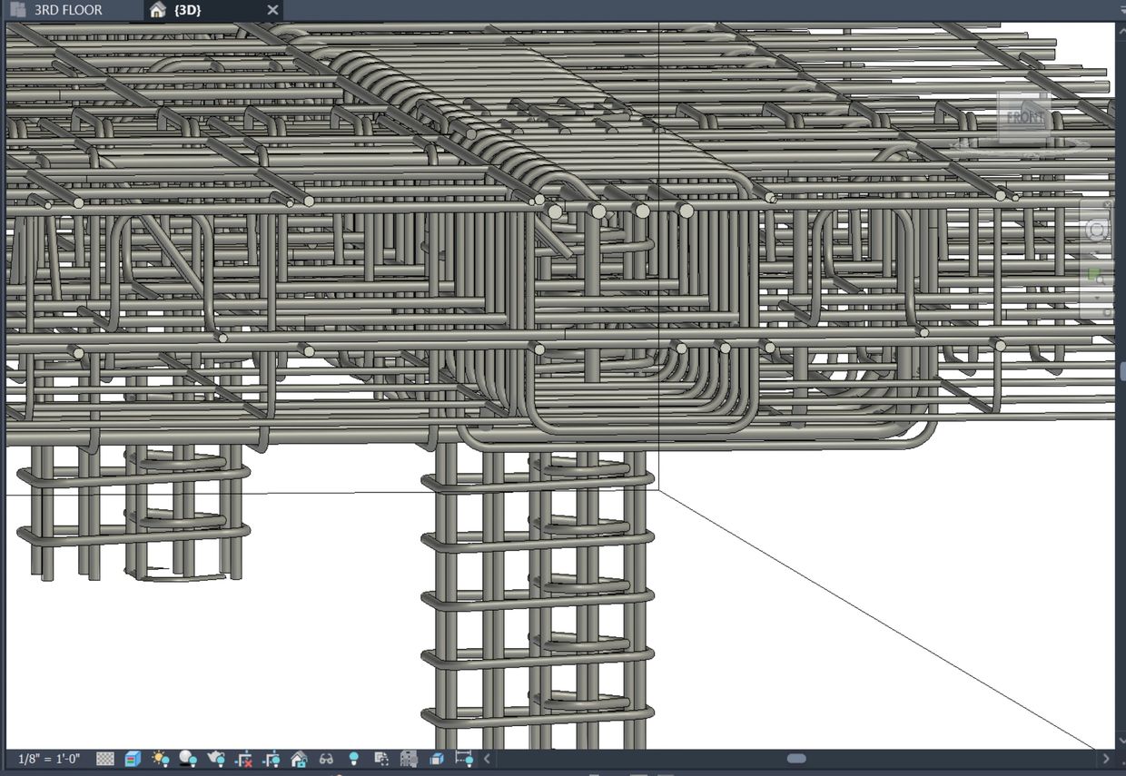Open the view scale 1/8" = 1'-0" selector

pyautogui.click(x=49, y=759)
